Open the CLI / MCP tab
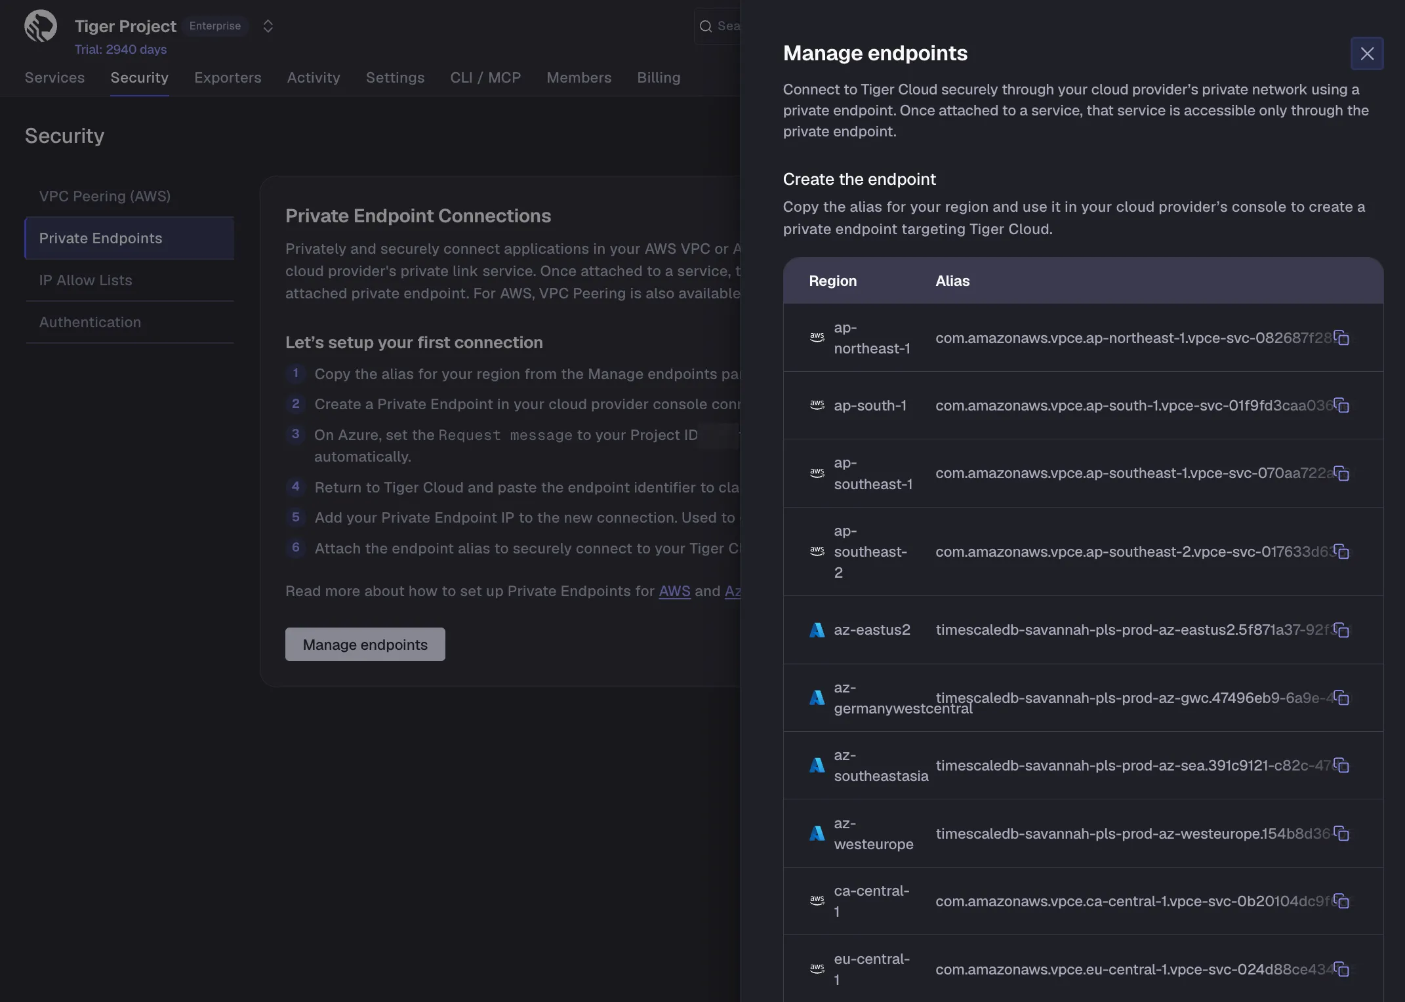Screen dimensions: 1405x1002 point(485,77)
